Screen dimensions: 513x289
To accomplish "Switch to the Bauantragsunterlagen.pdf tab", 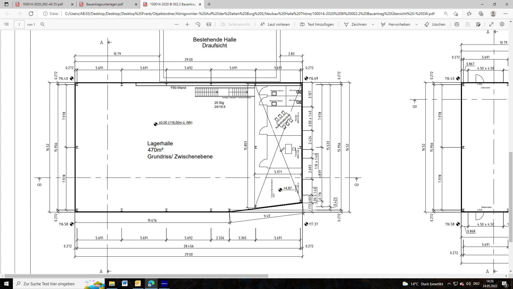I will 105,4.
